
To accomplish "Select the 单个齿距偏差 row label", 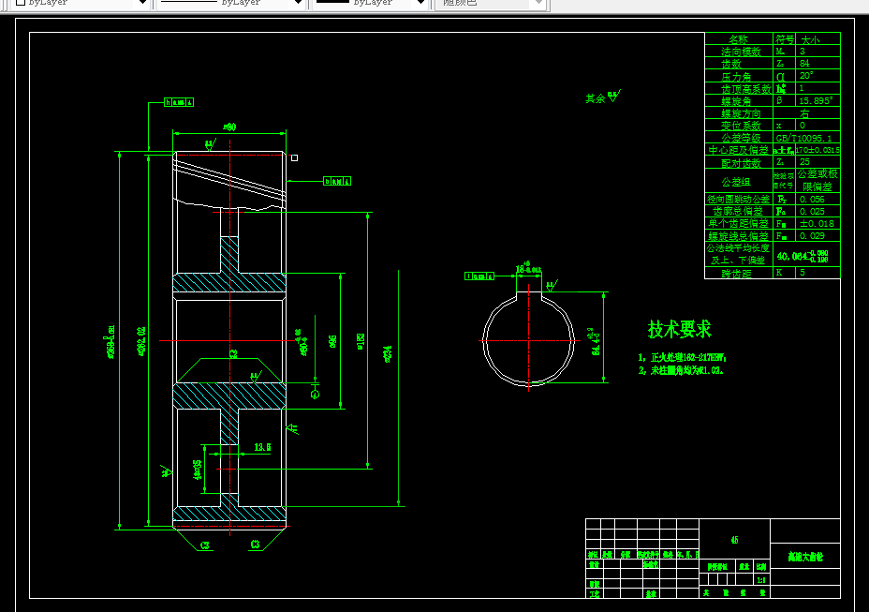I will click(738, 223).
